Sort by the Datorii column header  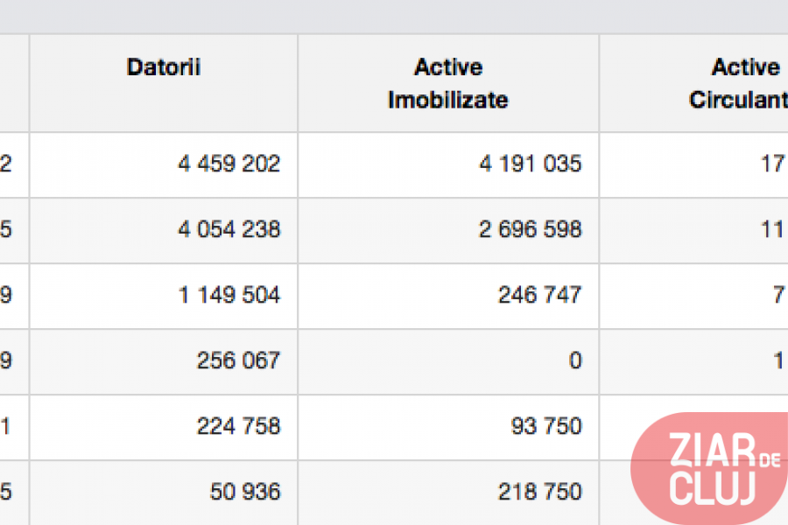164,68
